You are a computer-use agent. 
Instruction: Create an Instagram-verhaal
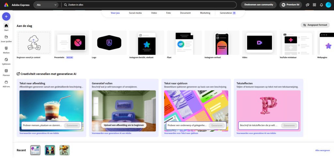click(222, 43)
